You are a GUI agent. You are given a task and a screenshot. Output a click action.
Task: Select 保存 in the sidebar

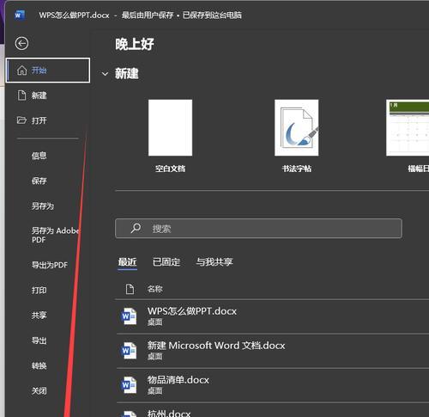[x=39, y=181]
